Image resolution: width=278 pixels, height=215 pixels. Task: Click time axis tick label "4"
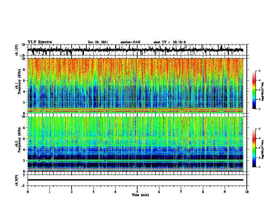pyautogui.click(x=115, y=192)
